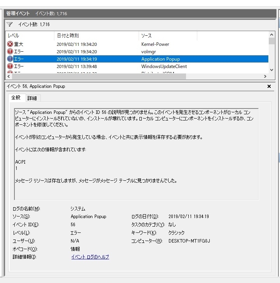Click the event list horizontal scrollbar thumb
The image size is (280, 283).
point(97,77)
